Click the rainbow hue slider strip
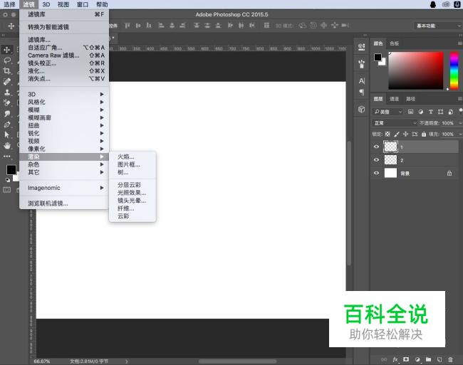 (x=454, y=70)
